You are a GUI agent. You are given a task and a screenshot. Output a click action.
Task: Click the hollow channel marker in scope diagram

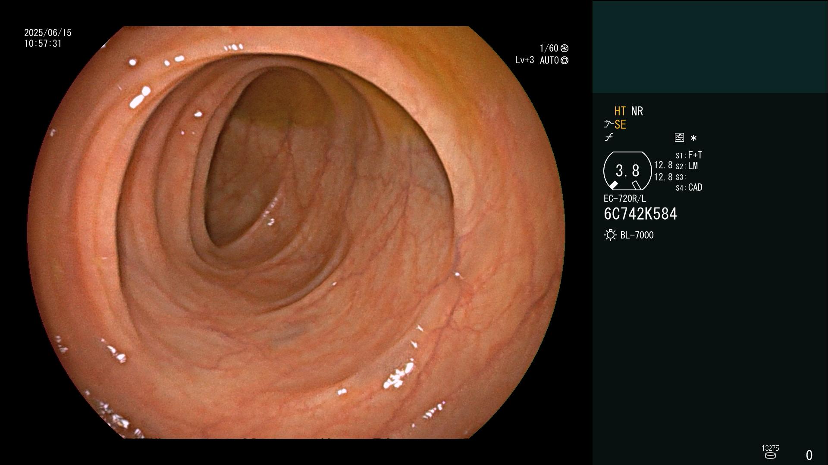636,185
